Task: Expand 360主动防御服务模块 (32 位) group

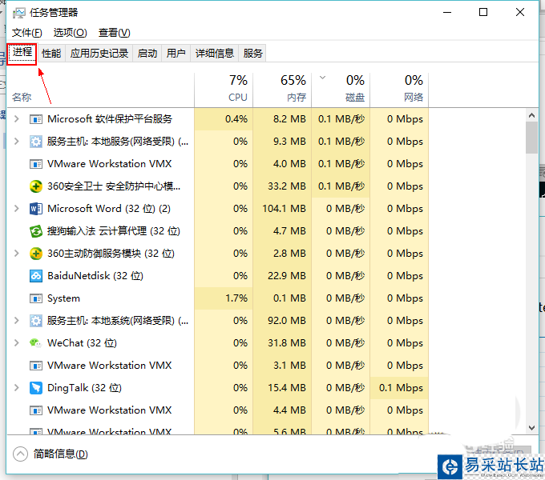Action: tap(16, 253)
